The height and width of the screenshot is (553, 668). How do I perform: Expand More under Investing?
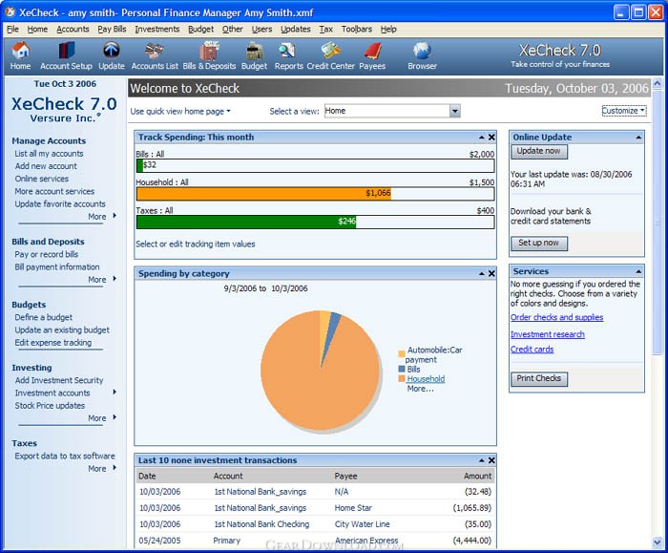[102, 418]
